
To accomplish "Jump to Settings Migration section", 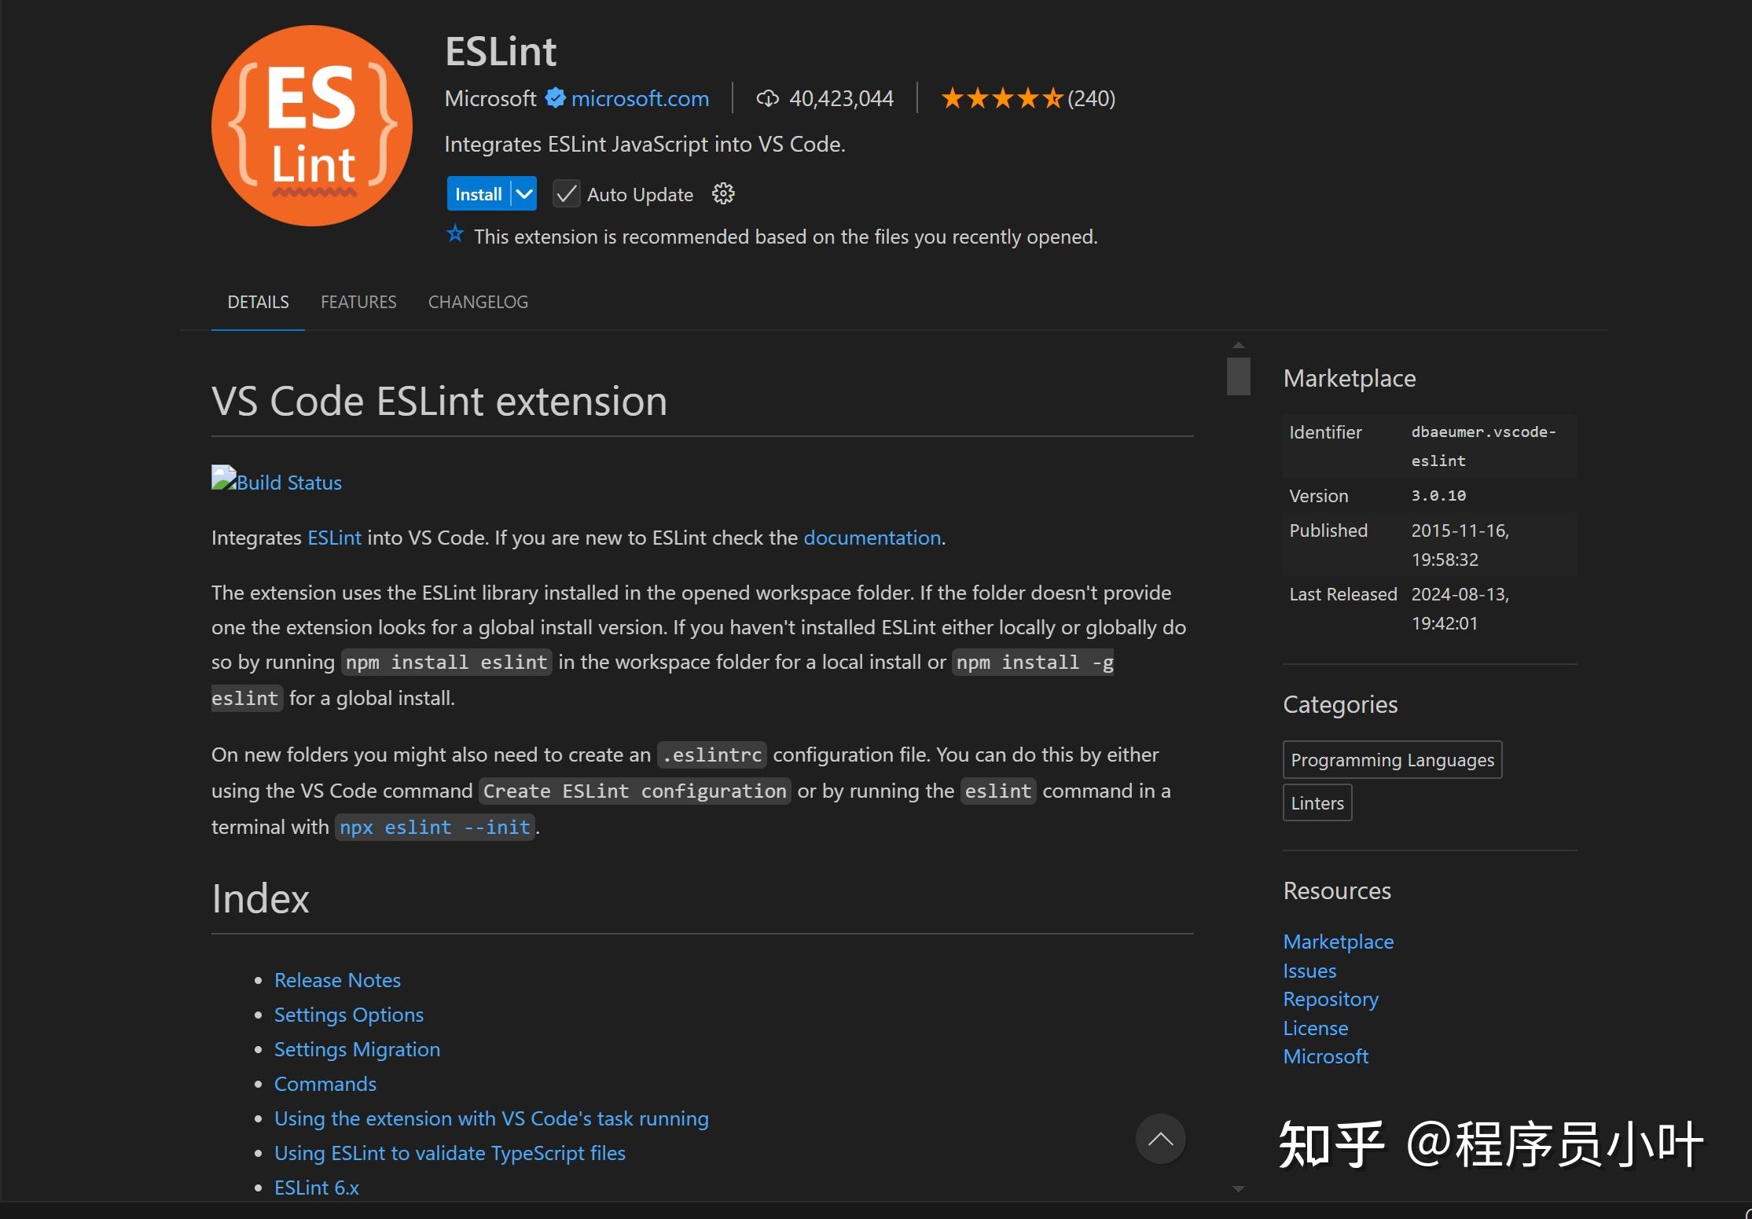I will tap(357, 1049).
